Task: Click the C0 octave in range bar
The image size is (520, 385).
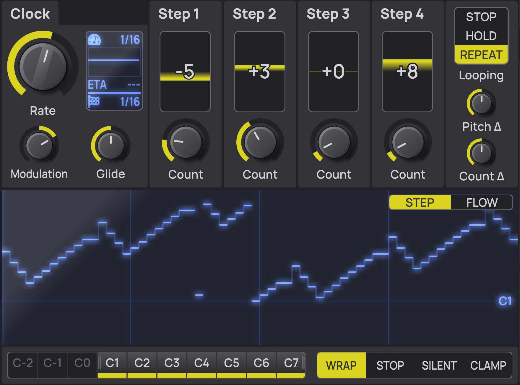Action: 82,365
